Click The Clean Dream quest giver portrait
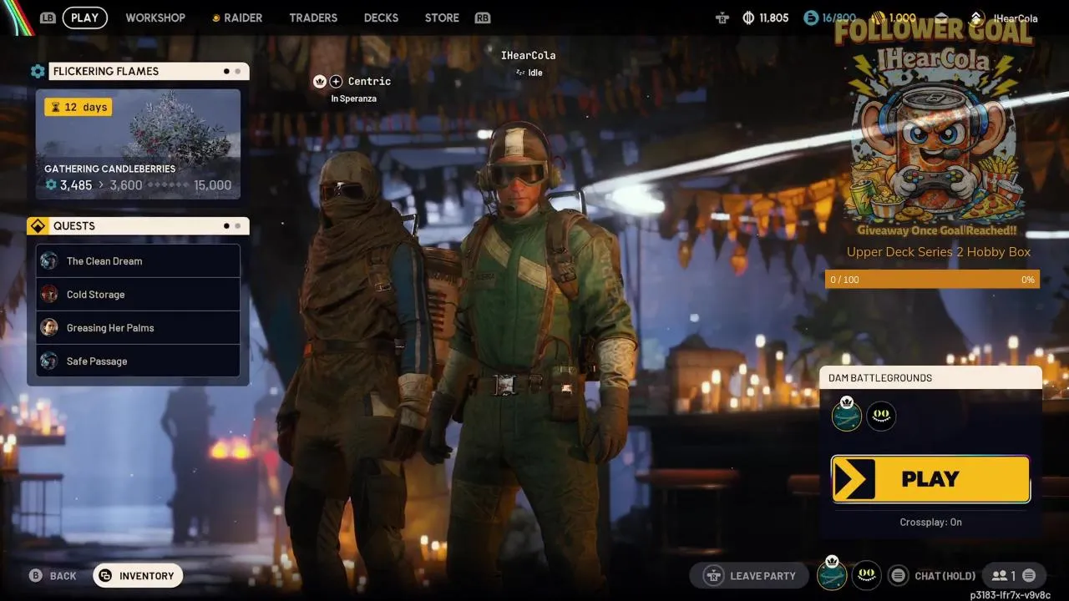The height and width of the screenshot is (601, 1069). tap(49, 261)
